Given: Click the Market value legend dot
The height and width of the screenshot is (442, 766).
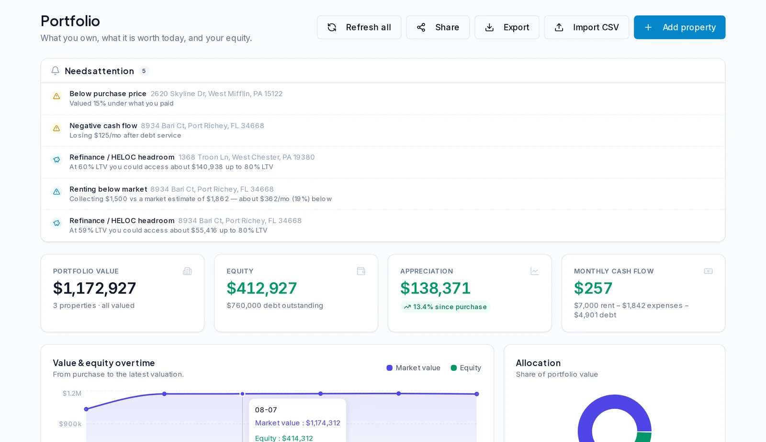Looking at the screenshot, I should click(390, 368).
